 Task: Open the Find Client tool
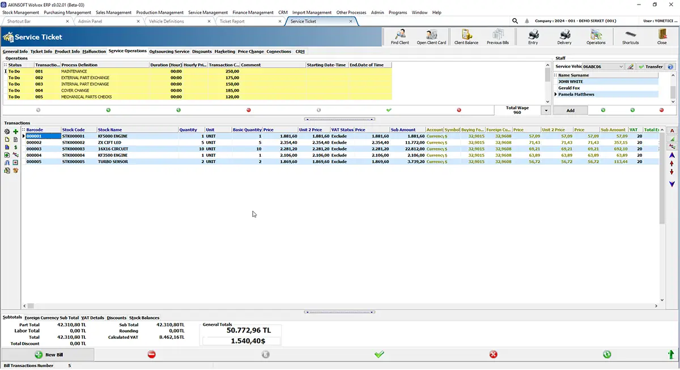pos(399,37)
